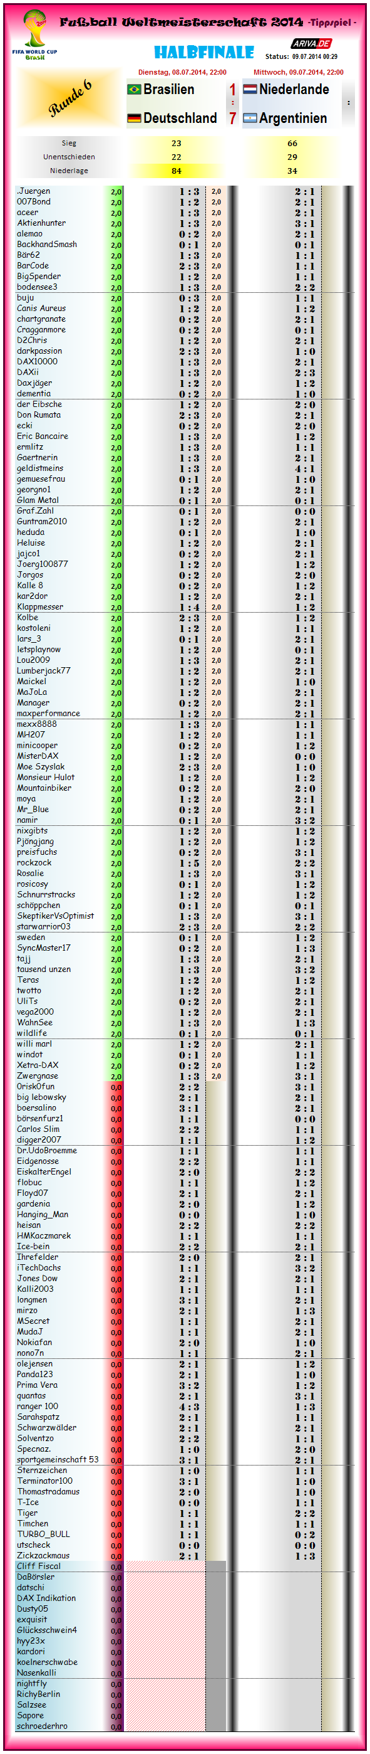Click the date Mittwoch, 09.07.2014, 22:00
This screenshot has height=1754, width=370.
[299, 72]
